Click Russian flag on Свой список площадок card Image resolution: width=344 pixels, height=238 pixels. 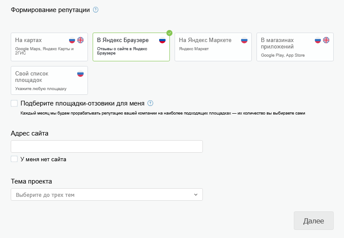click(80, 74)
